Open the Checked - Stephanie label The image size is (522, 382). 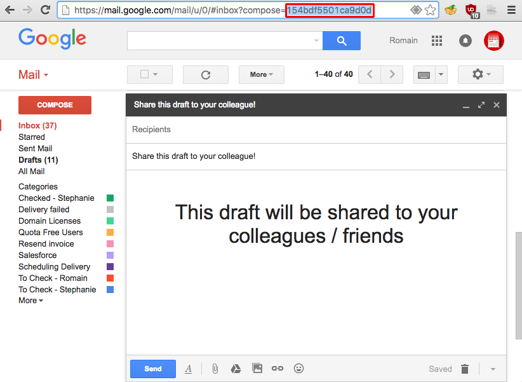pyautogui.click(x=57, y=198)
